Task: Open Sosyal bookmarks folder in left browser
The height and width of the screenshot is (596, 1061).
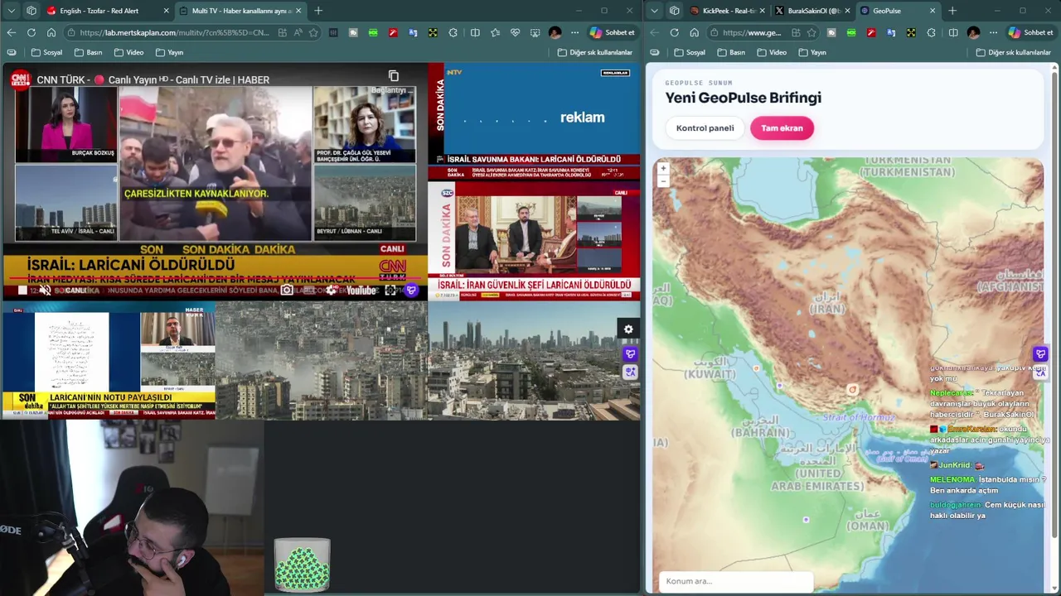Action: 46,52
